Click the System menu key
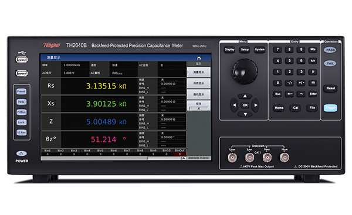 coord(259,50)
